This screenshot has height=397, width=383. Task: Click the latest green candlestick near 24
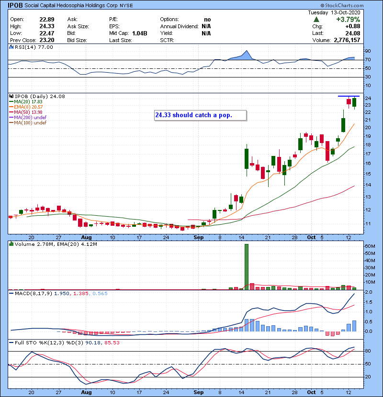[x=354, y=102]
